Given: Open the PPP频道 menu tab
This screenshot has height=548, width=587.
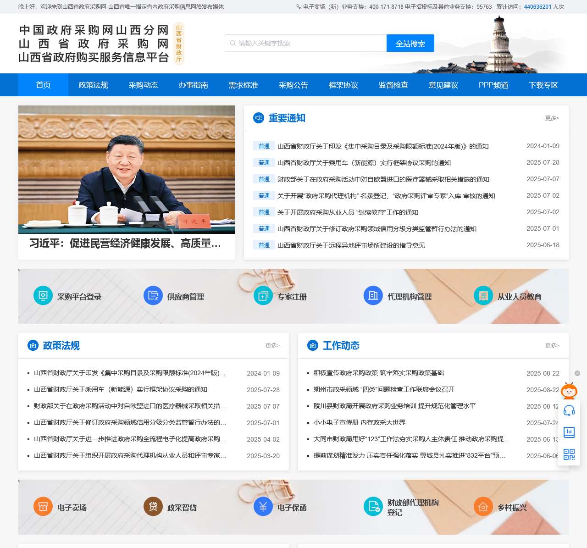Looking at the screenshot, I should 493,85.
